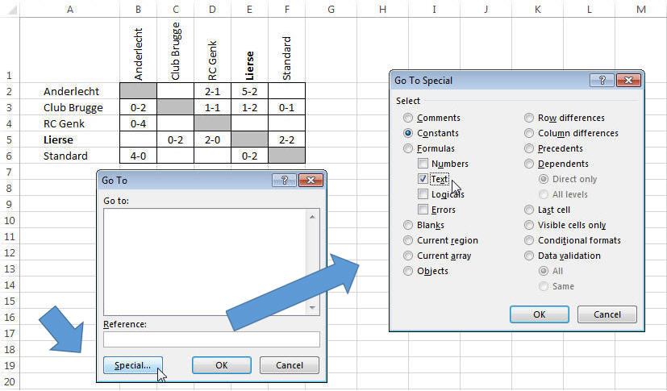Select the Row differences option
This screenshot has height=391, width=667.
529,118
